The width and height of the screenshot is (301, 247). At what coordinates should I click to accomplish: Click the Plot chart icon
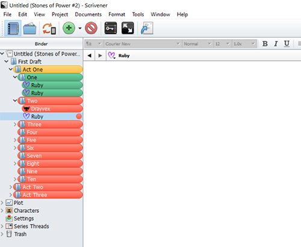pos(9,203)
